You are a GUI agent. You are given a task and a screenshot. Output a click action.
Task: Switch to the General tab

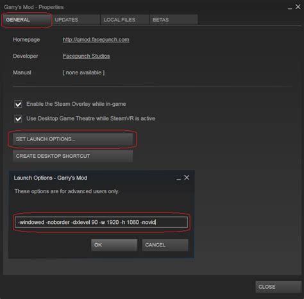[26, 20]
